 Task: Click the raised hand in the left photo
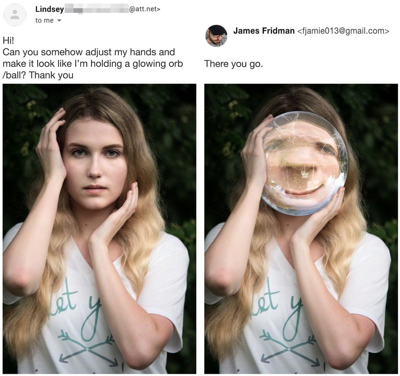(51, 143)
